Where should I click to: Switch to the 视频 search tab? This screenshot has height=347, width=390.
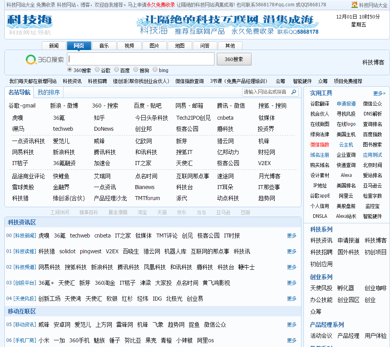tap(129, 46)
